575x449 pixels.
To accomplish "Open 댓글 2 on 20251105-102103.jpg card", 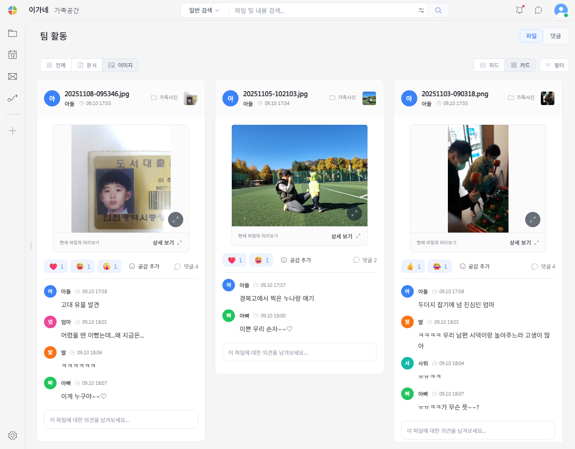I will coord(365,260).
